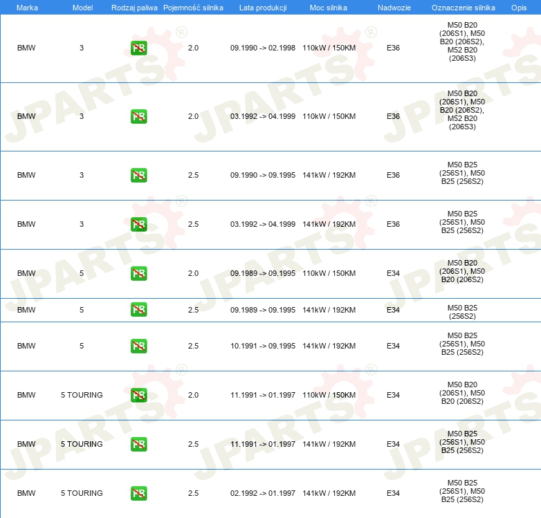Click capacity 2.0 in 09.1990 -> 02.1998 row
This screenshot has width=541, height=518.
pos(193,48)
